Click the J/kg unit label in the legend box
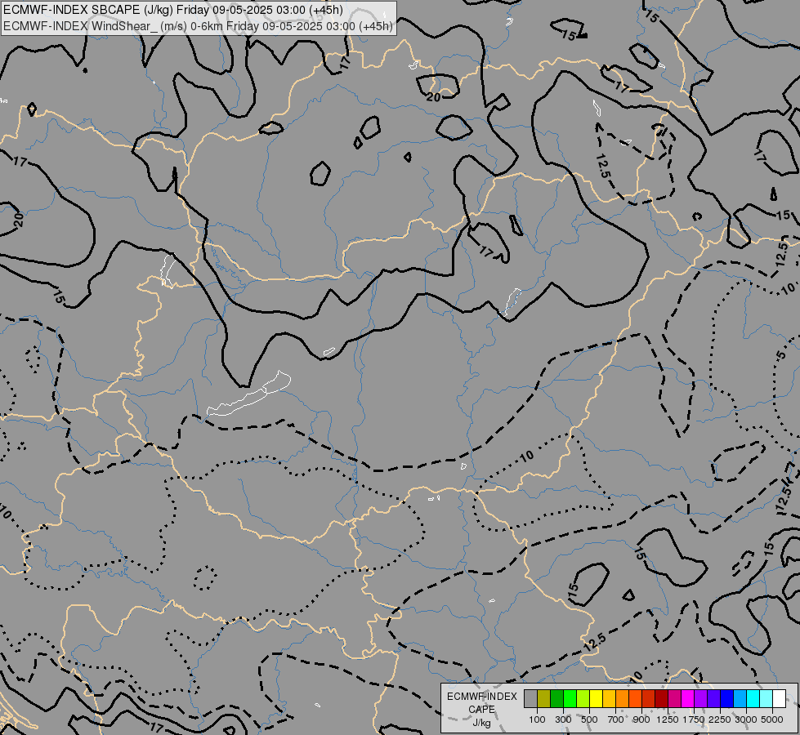The image size is (800, 735). (481, 723)
